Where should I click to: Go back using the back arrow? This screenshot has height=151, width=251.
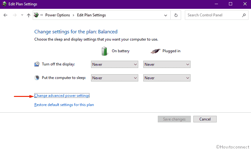(5, 15)
